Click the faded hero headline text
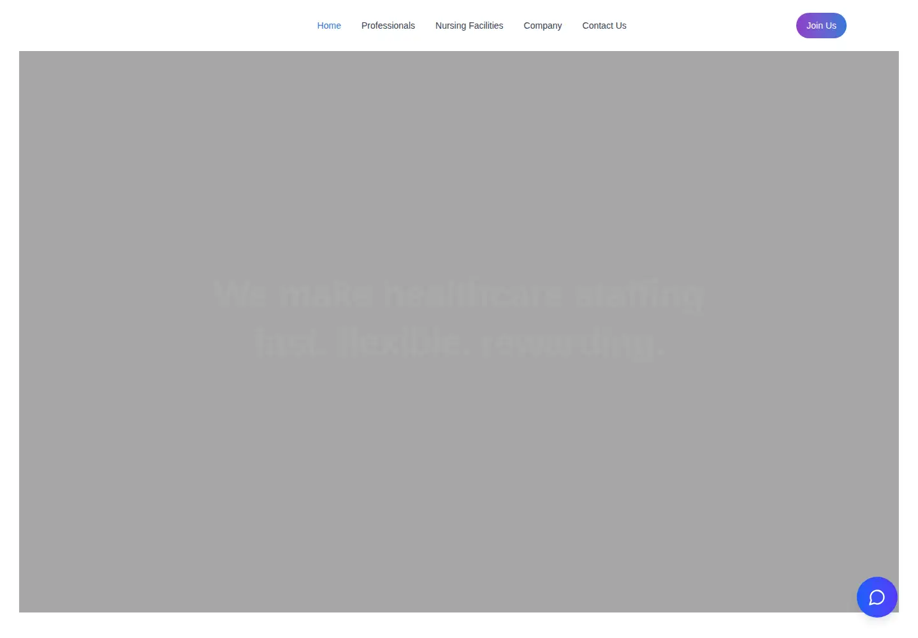This screenshot has height=638, width=918. (x=459, y=318)
